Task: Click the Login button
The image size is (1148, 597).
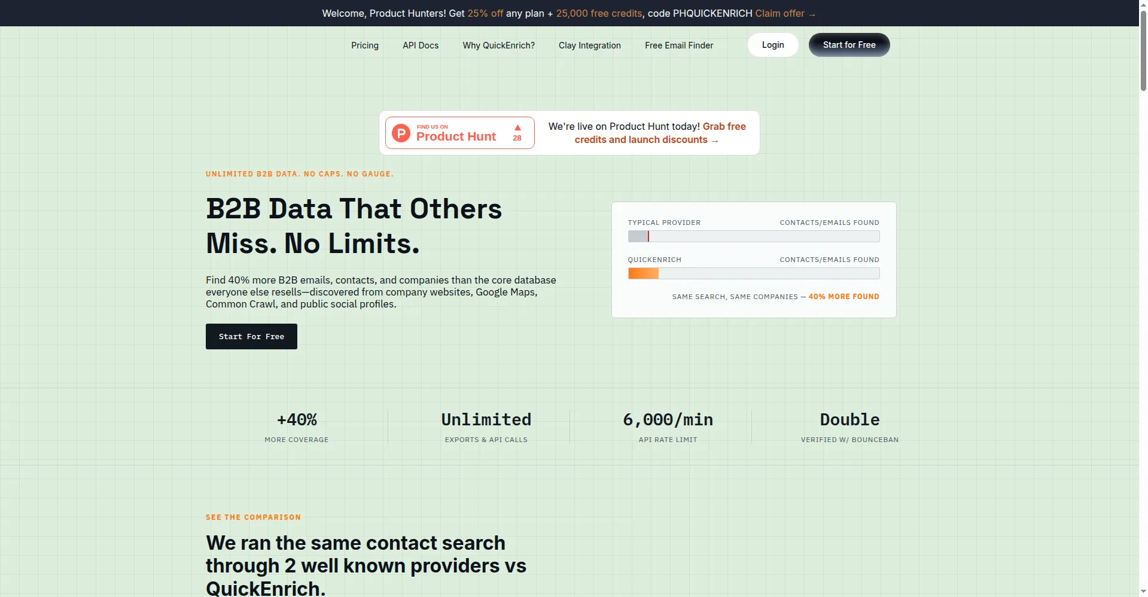Action: 773,45
